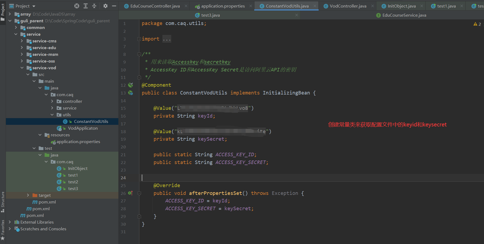Click Spring bean gutter icon on line 13
The width and height of the screenshot is (484, 244).
tap(130, 93)
